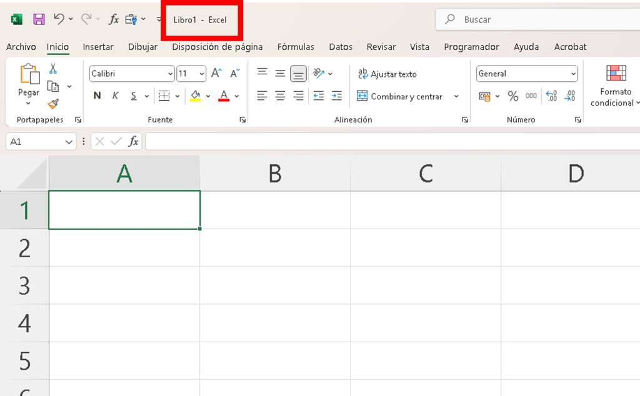Viewport: 640px width, 396px height.
Task: Click the Cut scissors icon
Action: (x=53, y=69)
